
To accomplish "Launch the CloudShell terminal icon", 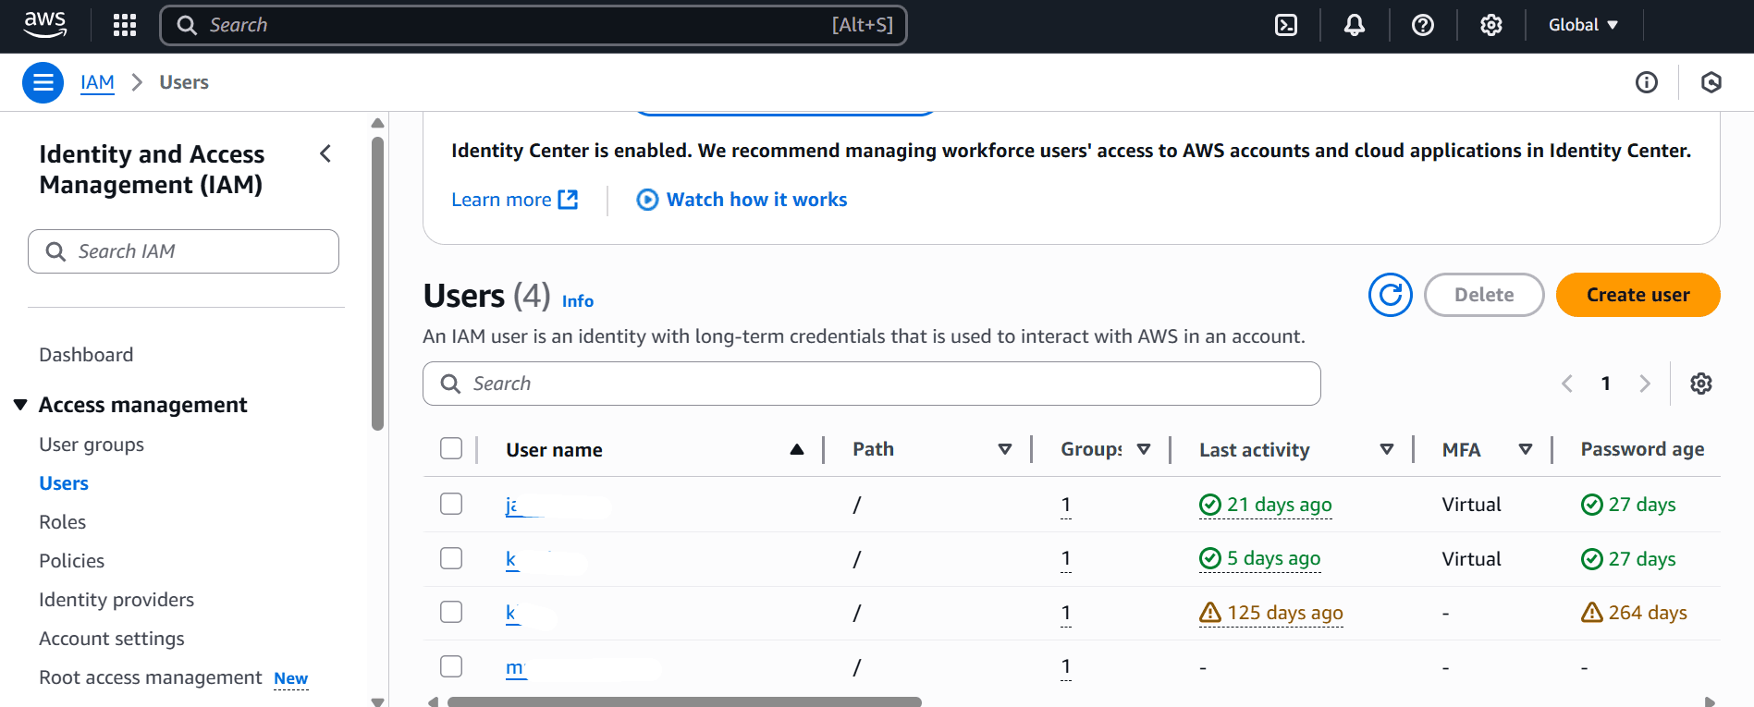I will coord(1286,25).
